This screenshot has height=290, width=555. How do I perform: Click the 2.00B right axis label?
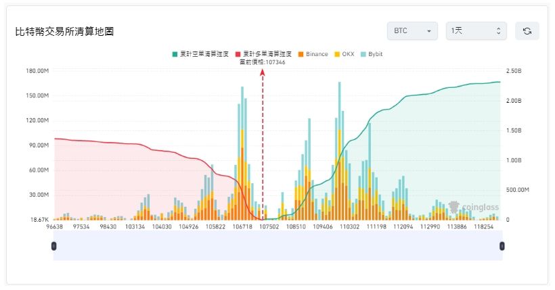514,101
